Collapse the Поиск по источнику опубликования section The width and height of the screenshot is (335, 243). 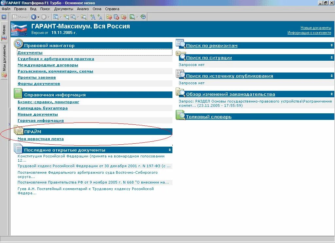click(x=332, y=76)
